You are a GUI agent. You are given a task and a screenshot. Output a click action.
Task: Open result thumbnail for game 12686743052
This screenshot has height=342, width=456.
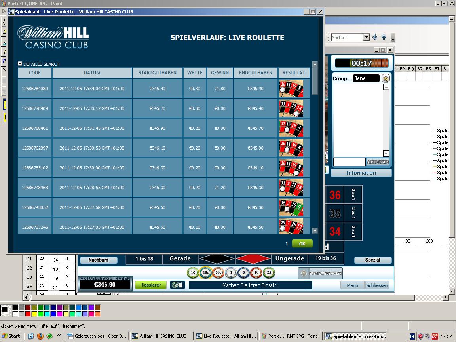291,207
